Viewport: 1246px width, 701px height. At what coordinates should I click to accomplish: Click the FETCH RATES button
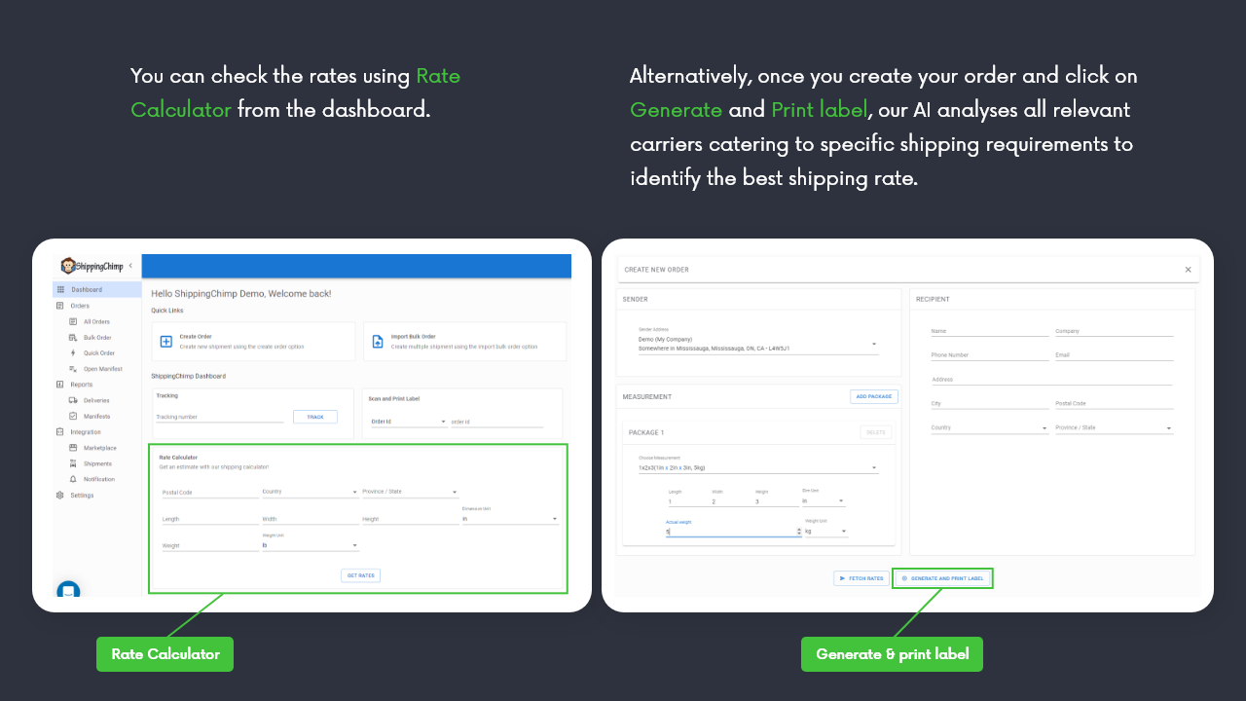(x=861, y=578)
